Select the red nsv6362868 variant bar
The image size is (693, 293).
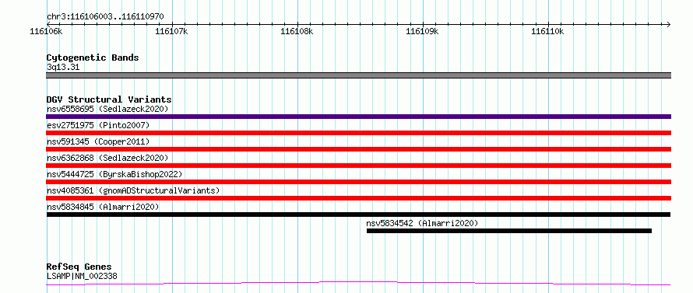click(x=358, y=166)
